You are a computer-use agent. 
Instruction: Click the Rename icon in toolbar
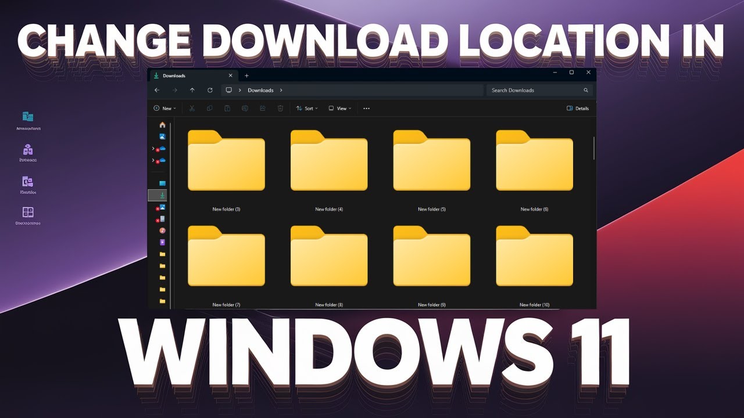(245, 109)
